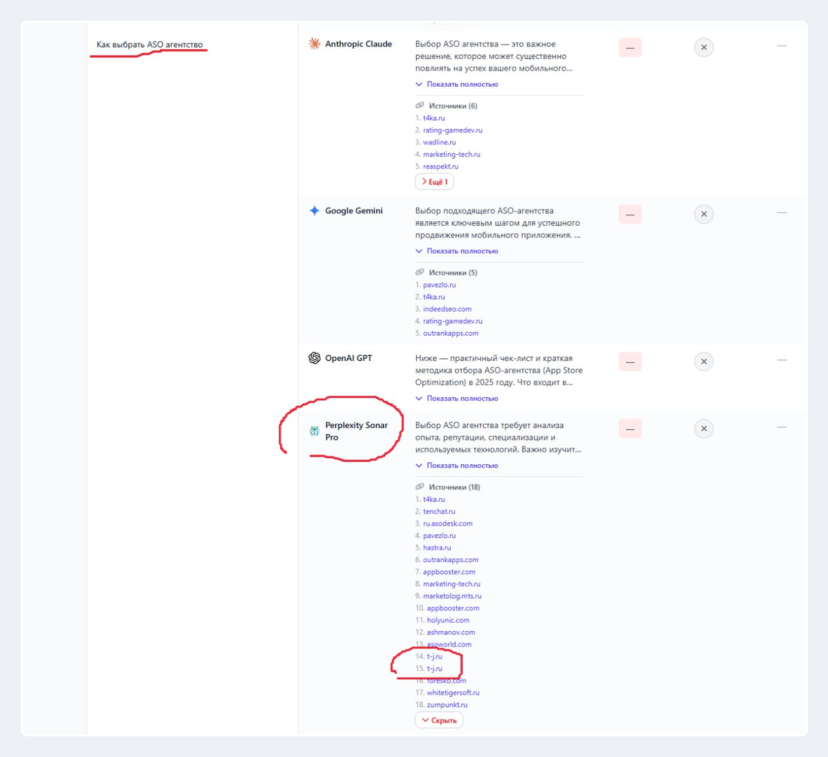
Task: Click the X button in OpenAI GPT row
Action: [703, 362]
